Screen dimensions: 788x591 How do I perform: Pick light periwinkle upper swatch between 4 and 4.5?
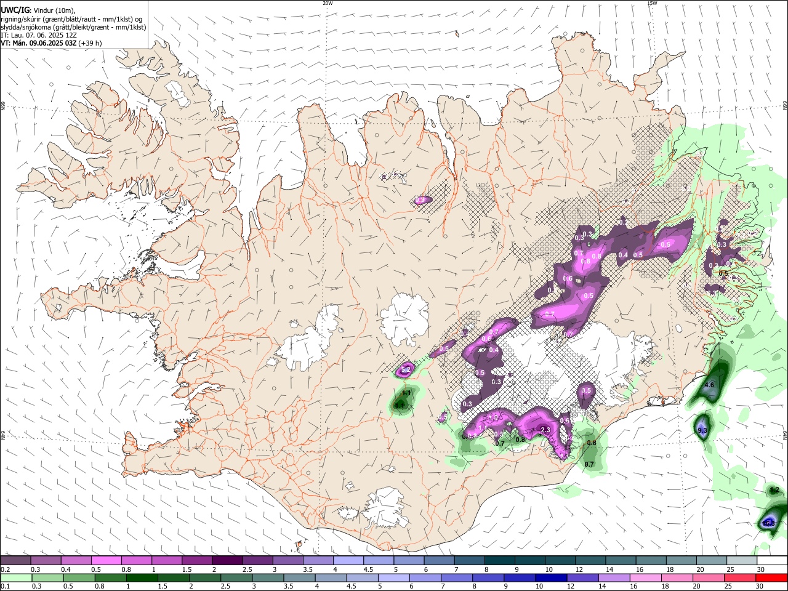[348, 561]
